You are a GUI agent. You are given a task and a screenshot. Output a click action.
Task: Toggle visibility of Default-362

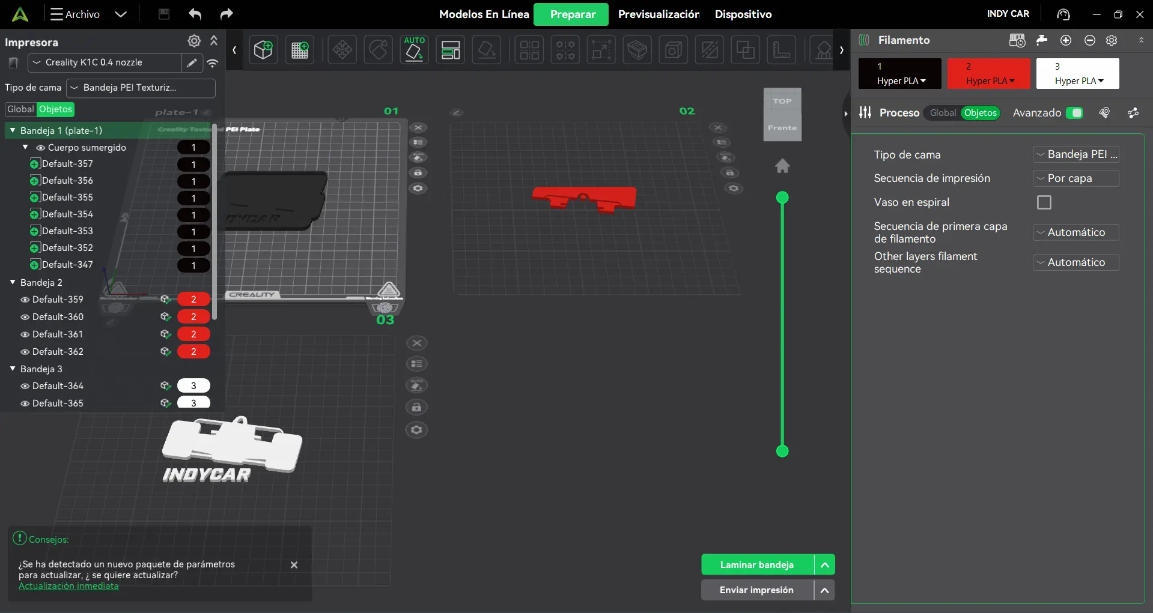pos(25,352)
